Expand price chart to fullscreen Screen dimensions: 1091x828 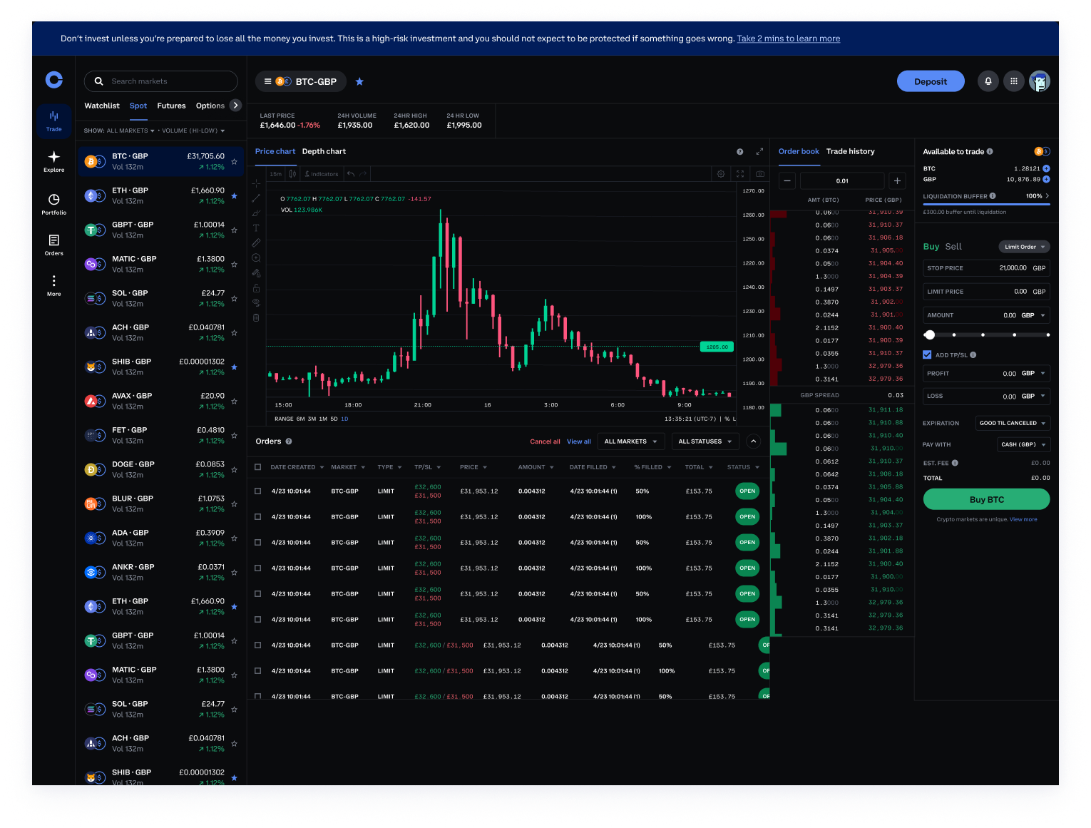pyautogui.click(x=759, y=151)
